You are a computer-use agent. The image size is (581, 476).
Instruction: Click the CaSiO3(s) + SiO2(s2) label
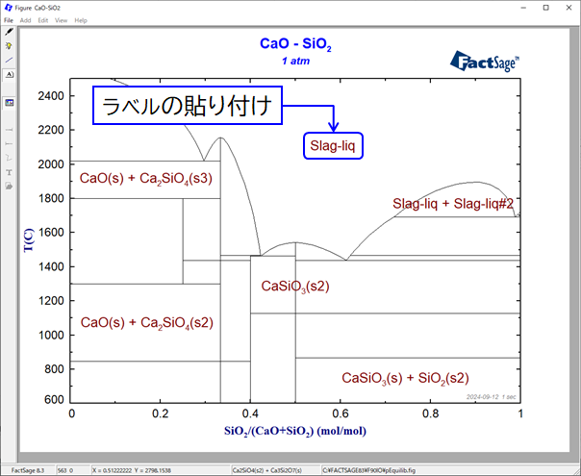405,379
